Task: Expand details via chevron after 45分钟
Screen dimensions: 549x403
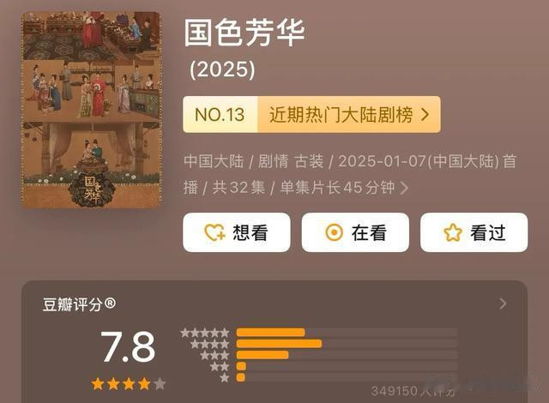Action: [x=405, y=188]
